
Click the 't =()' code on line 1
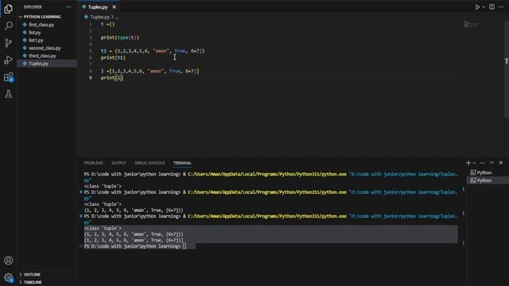(x=108, y=25)
